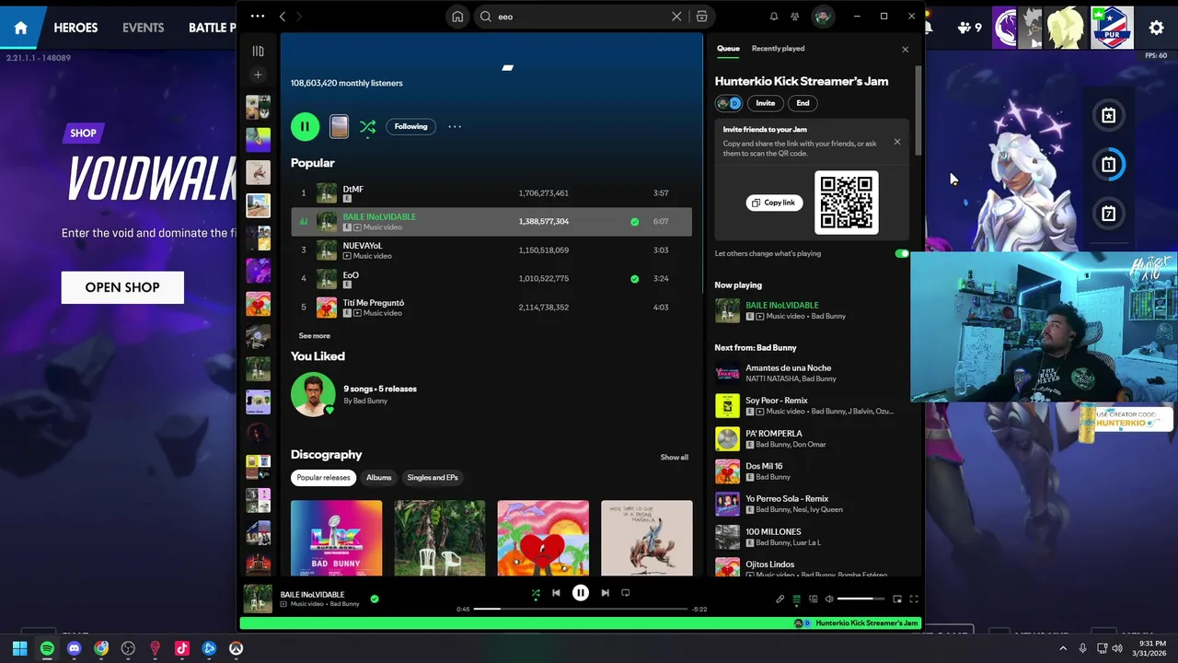Toggle the green Queue icon in player
This screenshot has height=663, width=1178.
click(x=796, y=599)
